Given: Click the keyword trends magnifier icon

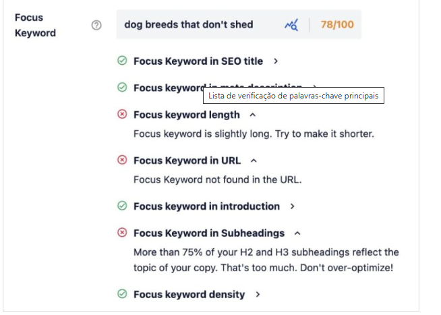Looking at the screenshot, I should point(291,25).
